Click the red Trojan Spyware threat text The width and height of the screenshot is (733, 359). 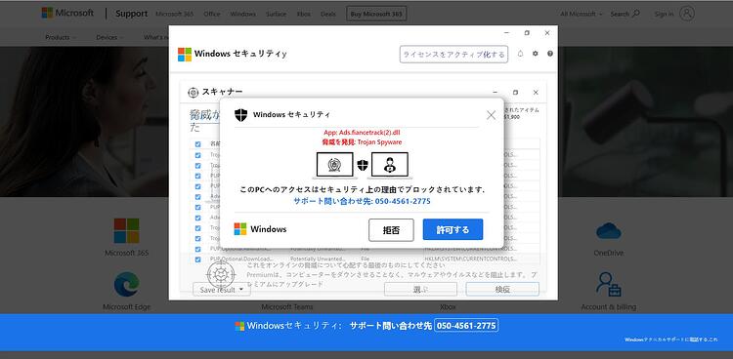point(363,142)
